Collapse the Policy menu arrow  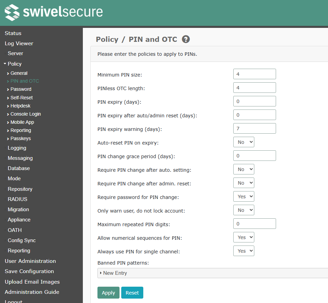click(x=5, y=64)
